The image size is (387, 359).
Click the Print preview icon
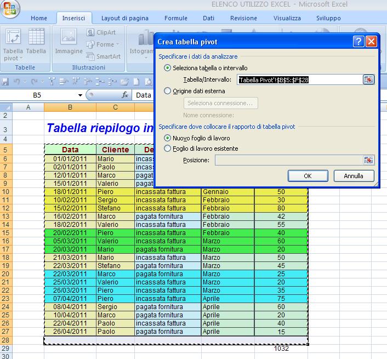tap(149, 82)
